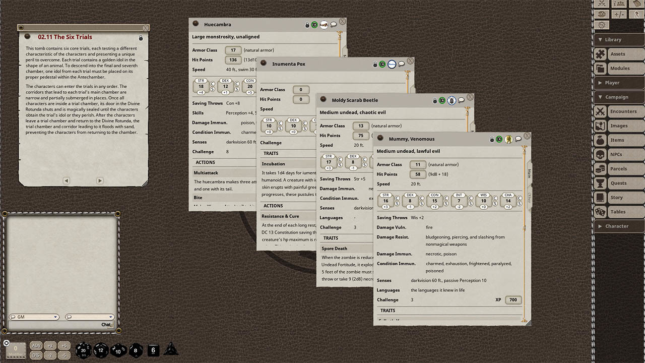Viewport: 645px width, 363px height.
Task: Toggle ID visibility on the Mummy, Venomous window
Action: point(499,139)
